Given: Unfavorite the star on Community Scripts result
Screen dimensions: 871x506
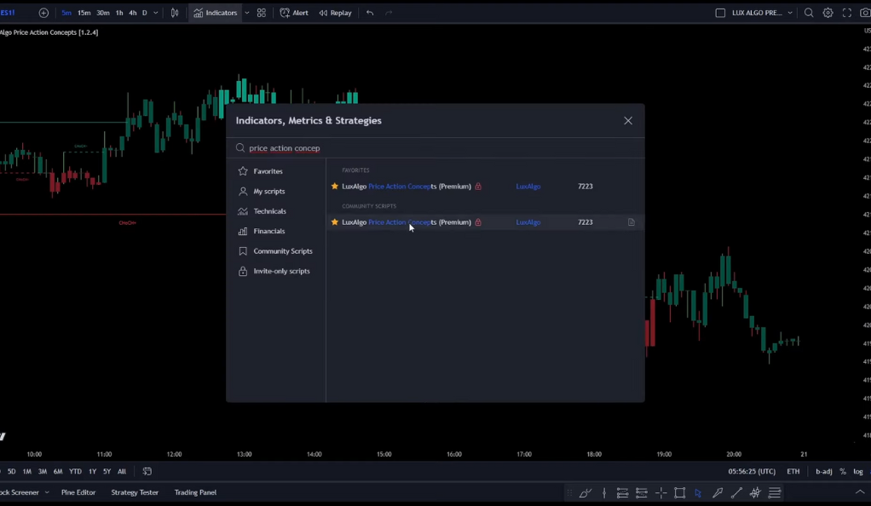Looking at the screenshot, I should tap(334, 222).
